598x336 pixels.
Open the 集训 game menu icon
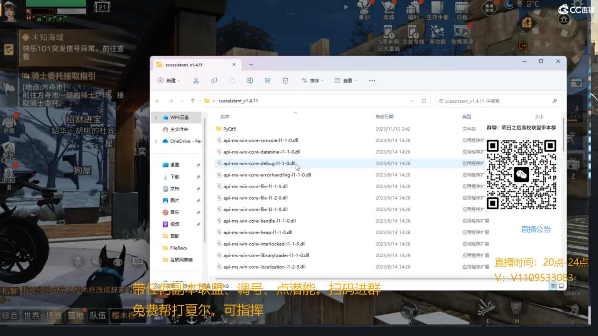[x=364, y=10]
